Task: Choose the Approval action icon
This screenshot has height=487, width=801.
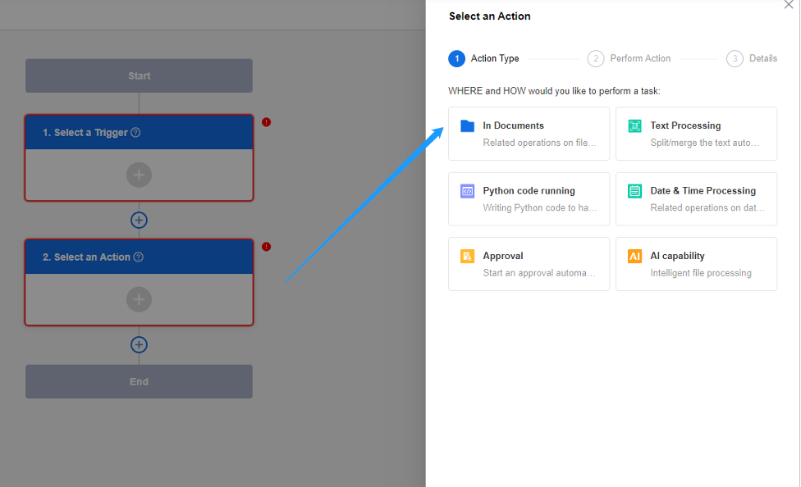Action: pos(468,257)
